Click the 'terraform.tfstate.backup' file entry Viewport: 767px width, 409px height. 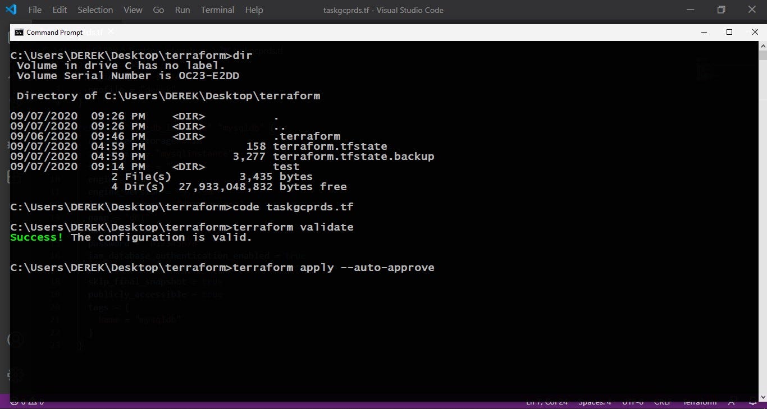(353, 157)
